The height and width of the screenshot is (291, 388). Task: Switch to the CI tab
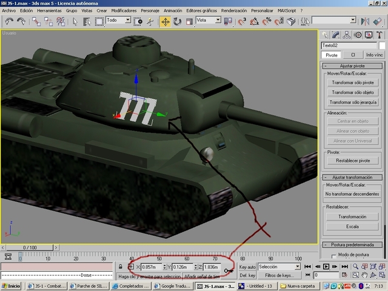point(353,55)
